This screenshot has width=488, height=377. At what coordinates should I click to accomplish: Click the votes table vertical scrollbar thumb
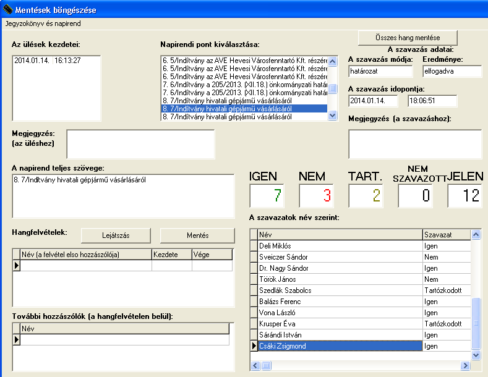point(476,323)
